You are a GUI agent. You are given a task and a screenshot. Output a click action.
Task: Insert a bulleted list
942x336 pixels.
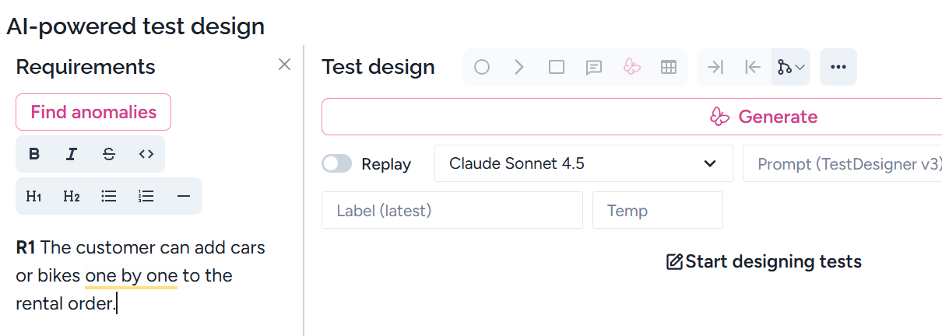tap(109, 196)
